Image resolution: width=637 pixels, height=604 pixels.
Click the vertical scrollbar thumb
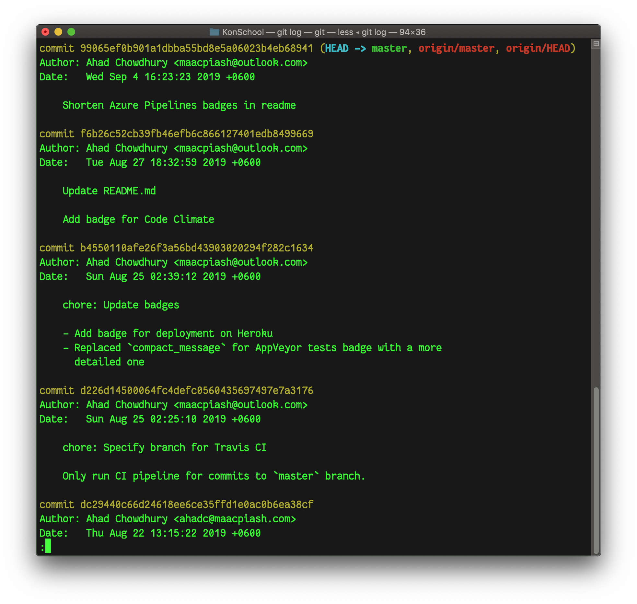[596, 470]
